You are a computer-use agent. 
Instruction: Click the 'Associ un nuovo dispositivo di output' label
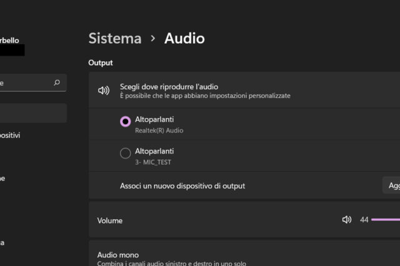[x=182, y=185]
